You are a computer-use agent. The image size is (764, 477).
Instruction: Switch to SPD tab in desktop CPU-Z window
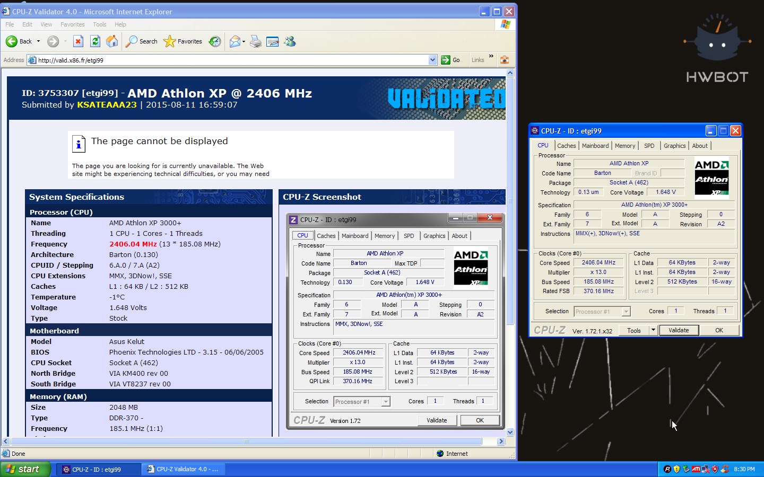click(x=649, y=146)
